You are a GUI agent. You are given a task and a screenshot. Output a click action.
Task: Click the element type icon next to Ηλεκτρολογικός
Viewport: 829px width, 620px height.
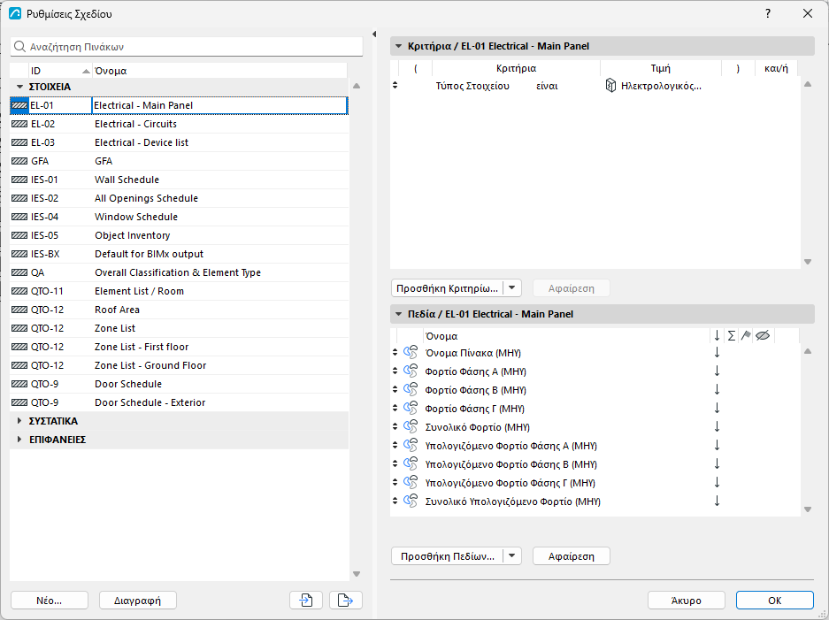[x=610, y=86]
